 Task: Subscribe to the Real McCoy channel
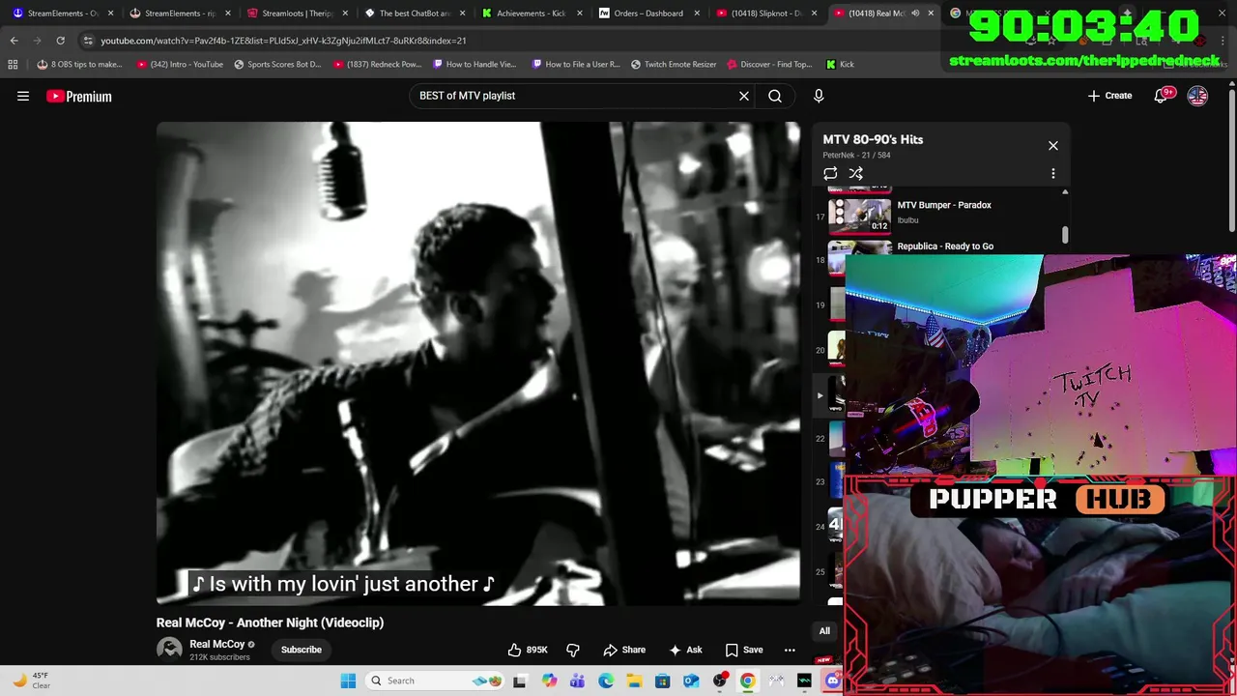coord(302,650)
